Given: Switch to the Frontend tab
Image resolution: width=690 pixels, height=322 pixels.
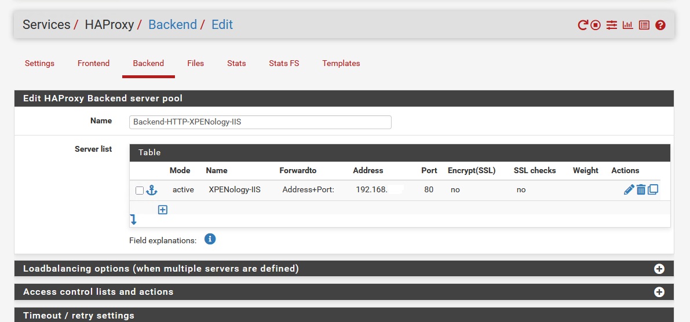Looking at the screenshot, I should pos(93,63).
